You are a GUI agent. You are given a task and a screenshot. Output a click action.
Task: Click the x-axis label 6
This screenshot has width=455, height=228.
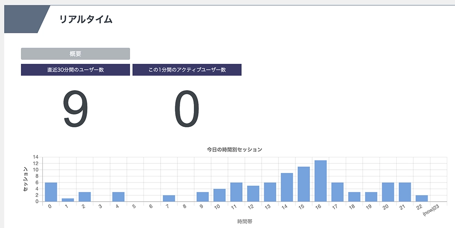(x=151, y=207)
